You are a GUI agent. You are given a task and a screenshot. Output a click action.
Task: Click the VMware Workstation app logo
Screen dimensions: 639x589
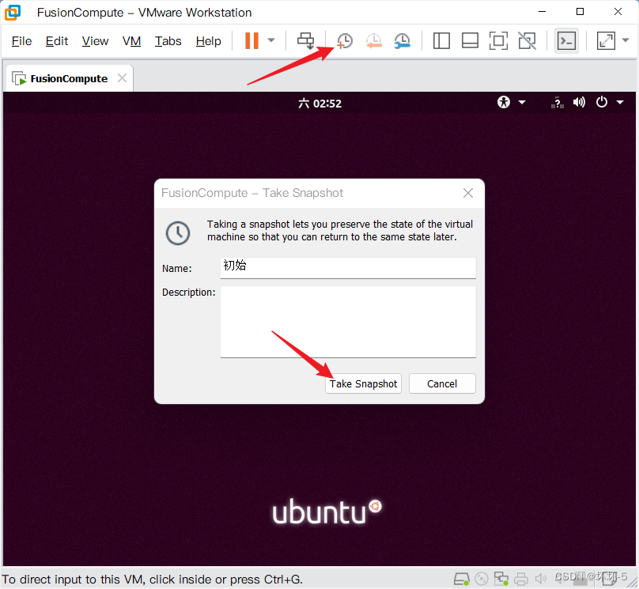[13, 13]
